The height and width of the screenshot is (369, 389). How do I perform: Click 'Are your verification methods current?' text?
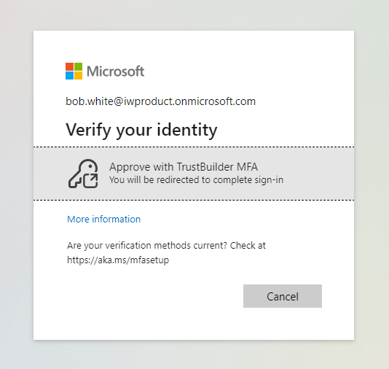(147, 245)
